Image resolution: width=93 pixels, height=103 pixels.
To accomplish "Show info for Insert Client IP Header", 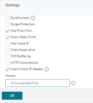I will [x=47, y=69].
